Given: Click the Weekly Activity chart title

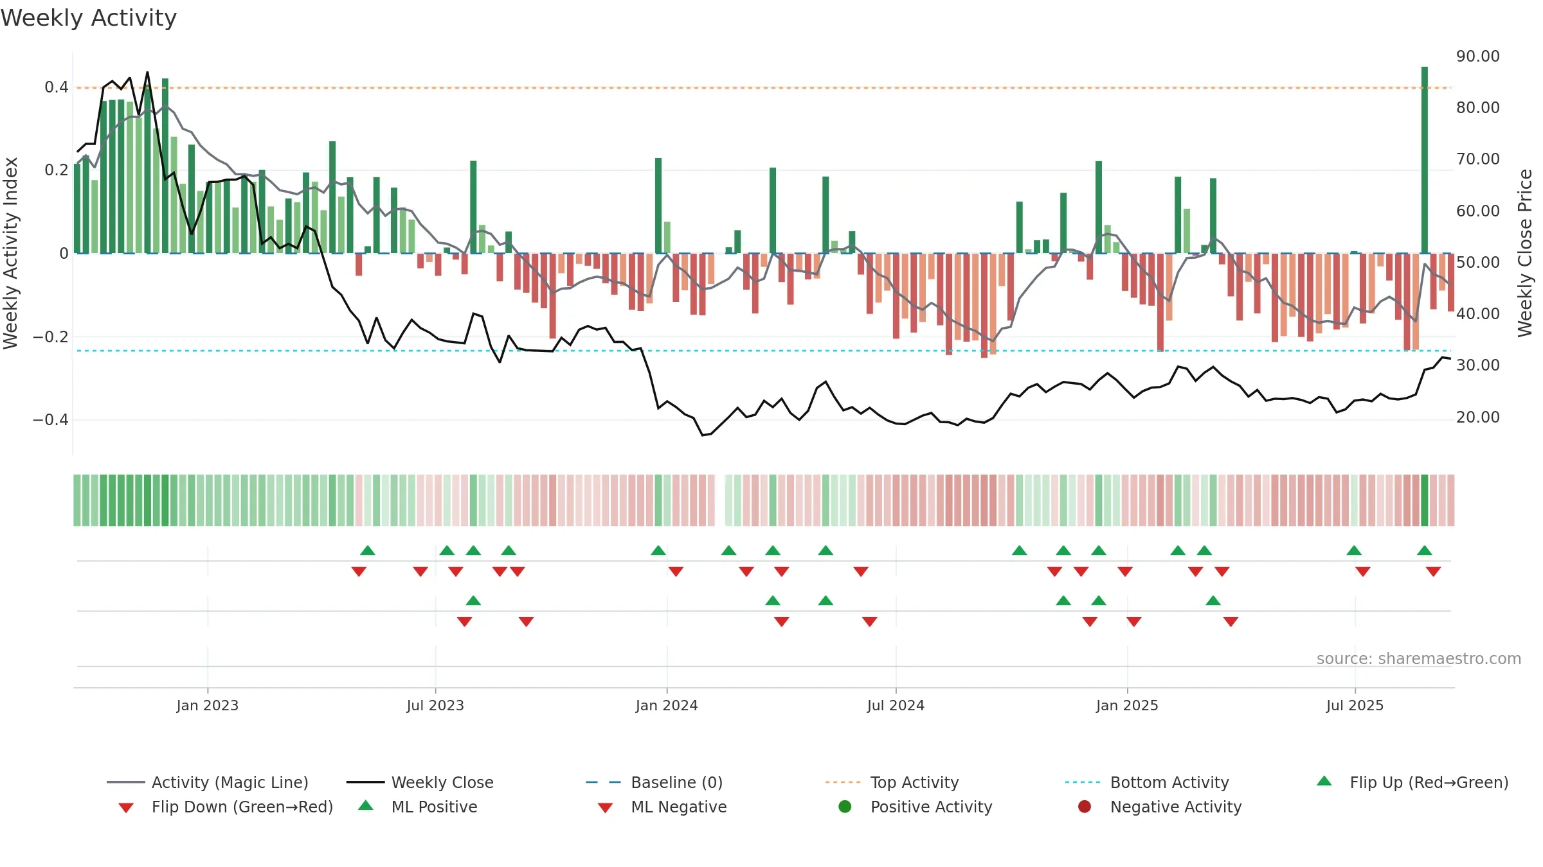Looking at the screenshot, I should [89, 18].
